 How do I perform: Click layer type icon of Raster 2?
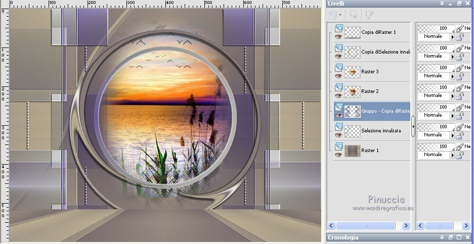(338, 87)
